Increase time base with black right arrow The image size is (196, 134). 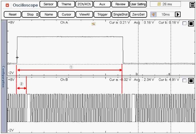click(x=178, y=14)
